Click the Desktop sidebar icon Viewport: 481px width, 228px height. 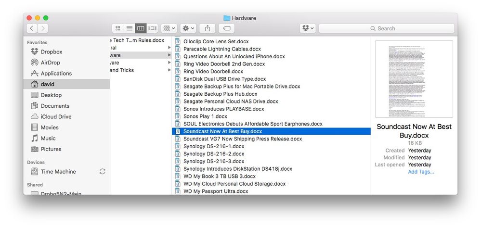35,95
